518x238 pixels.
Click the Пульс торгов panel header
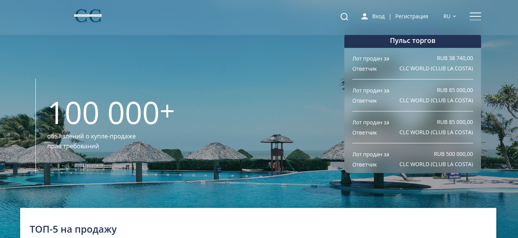tap(412, 41)
